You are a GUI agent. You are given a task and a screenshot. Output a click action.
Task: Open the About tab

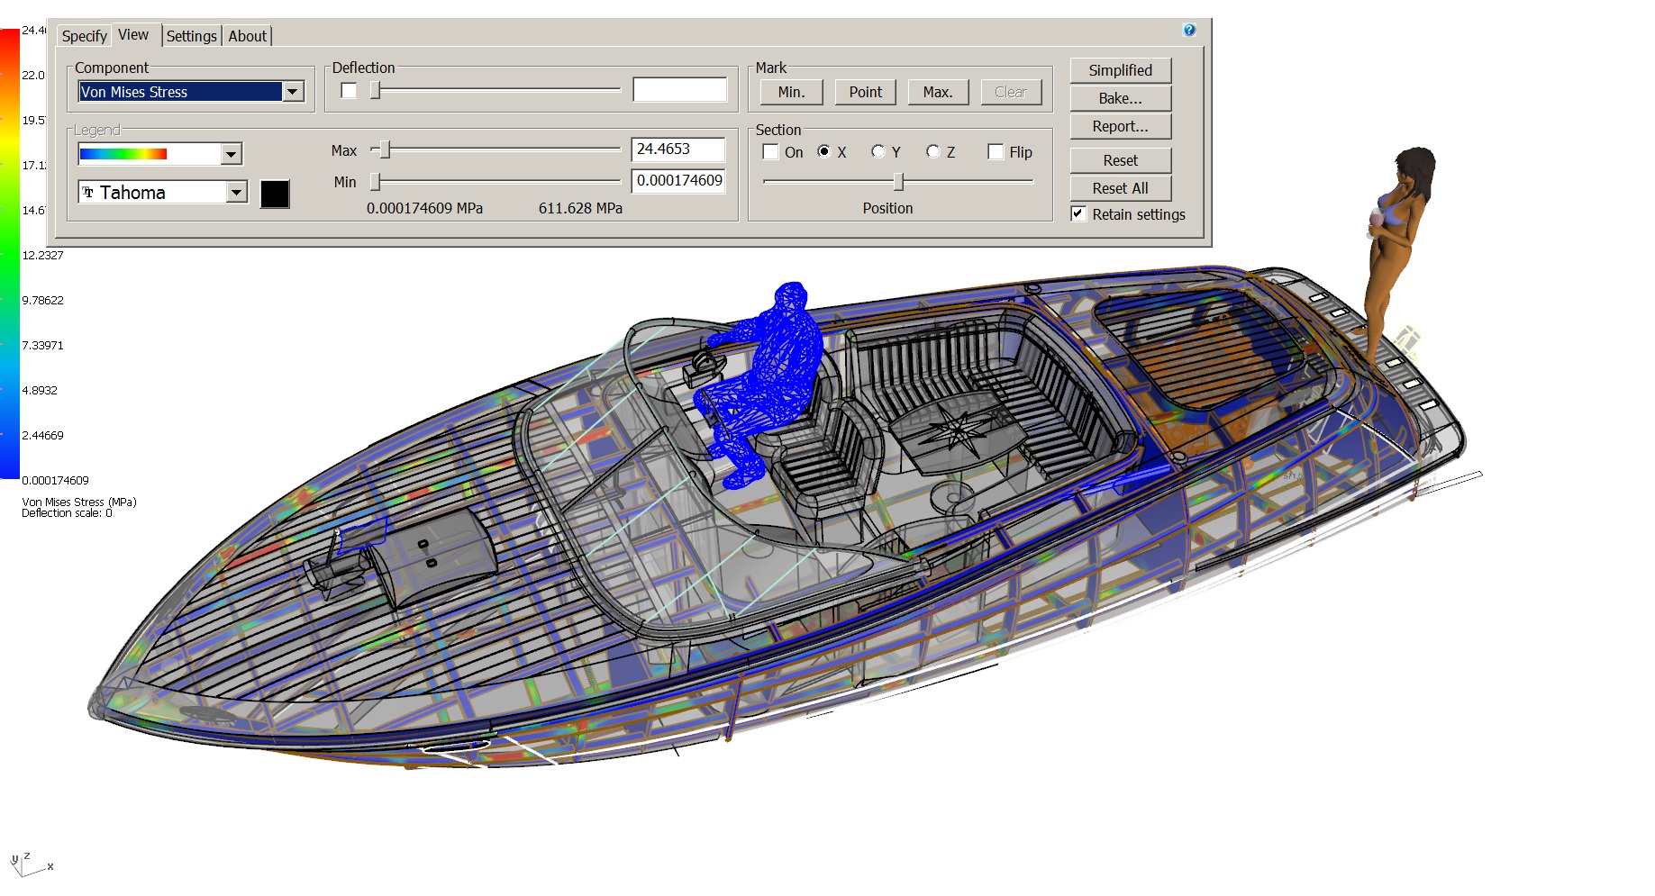(x=247, y=36)
